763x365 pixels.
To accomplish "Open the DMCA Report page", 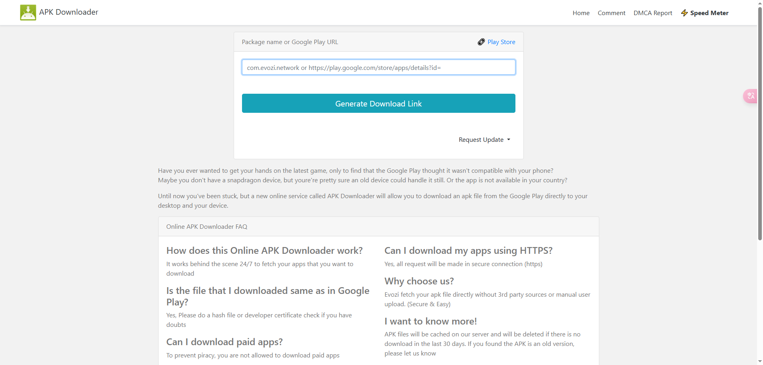I will 653,13.
